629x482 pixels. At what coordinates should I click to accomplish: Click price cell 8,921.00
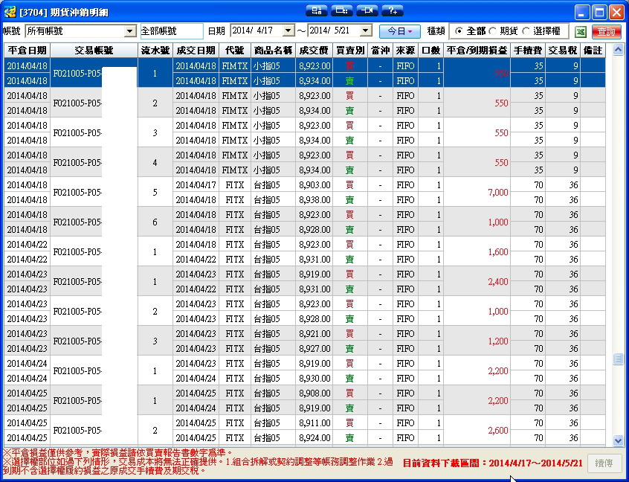[314, 333]
